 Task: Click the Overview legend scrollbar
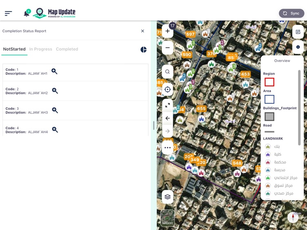point(299,108)
